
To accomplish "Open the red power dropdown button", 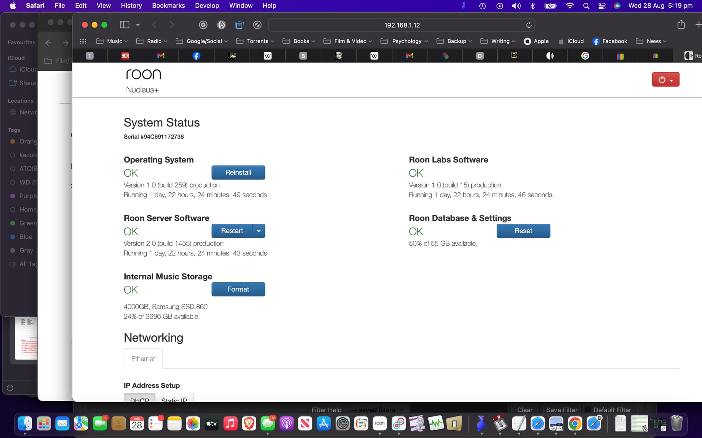I will click(665, 80).
